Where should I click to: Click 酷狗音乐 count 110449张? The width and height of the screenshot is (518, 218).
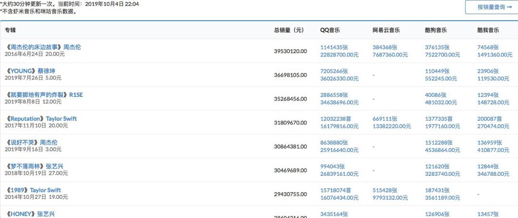pyautogui.click(x=437, y=71)
